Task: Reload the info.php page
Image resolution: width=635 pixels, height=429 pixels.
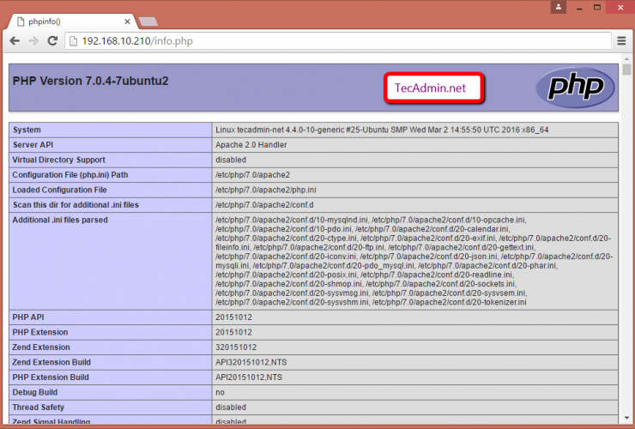Action: (53, 40)
